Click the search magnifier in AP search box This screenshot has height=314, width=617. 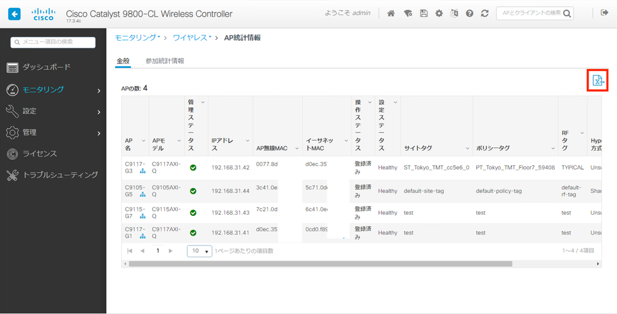click(566, 14)
